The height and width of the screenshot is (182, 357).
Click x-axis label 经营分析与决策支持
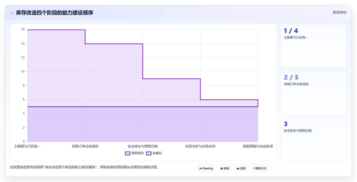pos(200,146)
